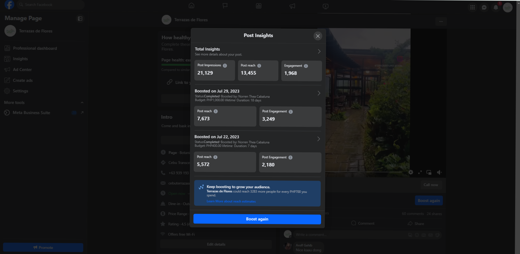Click the Facebook logo icon
520x254 pixels.
[x=9, y=5]
